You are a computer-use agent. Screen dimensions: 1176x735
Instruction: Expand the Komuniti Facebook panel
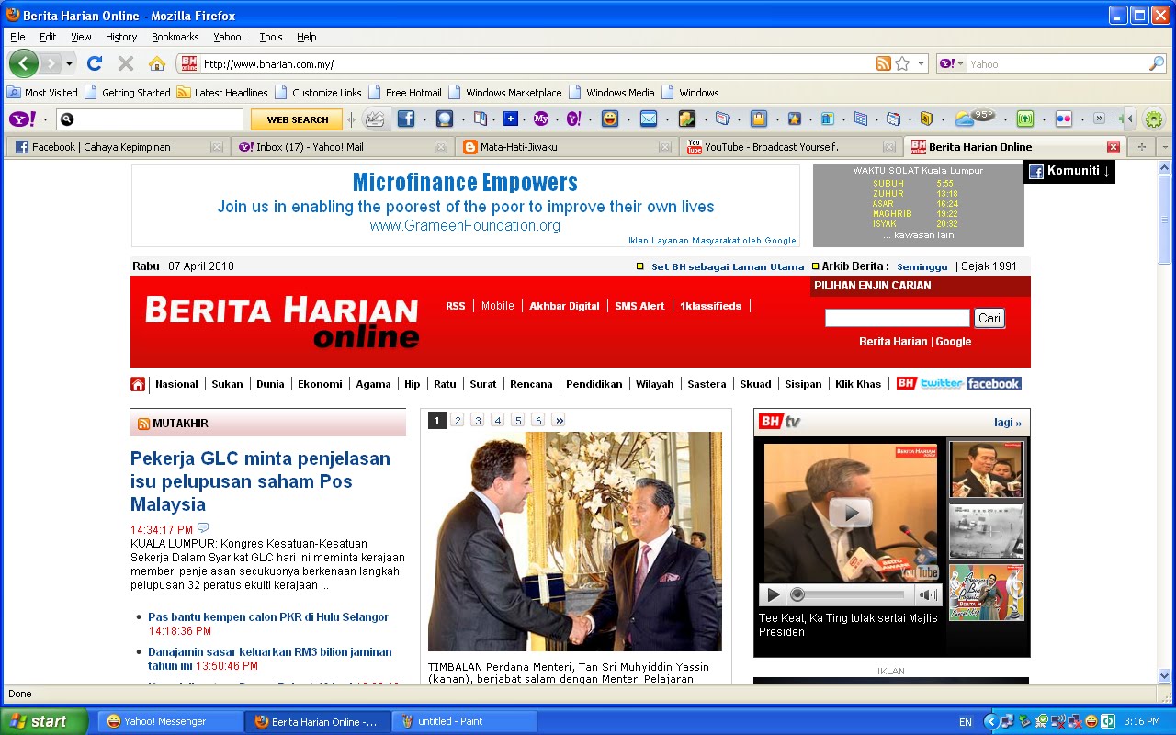point(1069,171)
